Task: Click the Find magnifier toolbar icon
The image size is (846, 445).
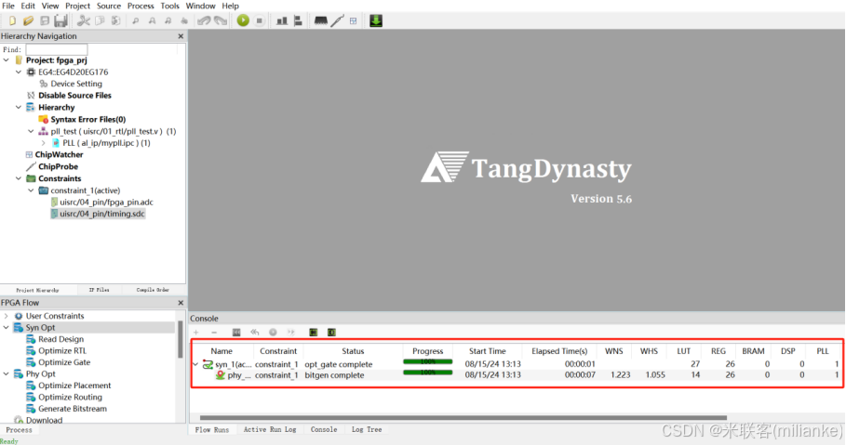Action: pos(136,21)
